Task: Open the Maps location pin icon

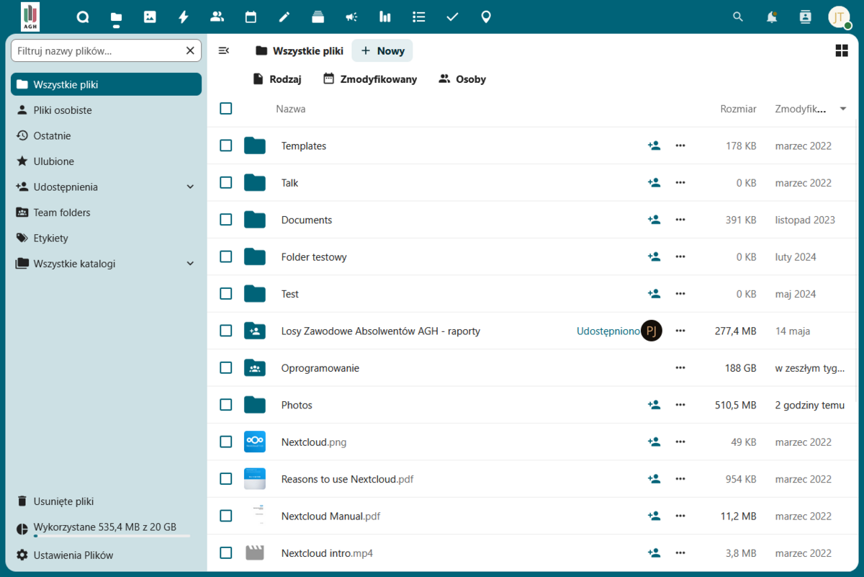Action: click(x=486, y=17)
